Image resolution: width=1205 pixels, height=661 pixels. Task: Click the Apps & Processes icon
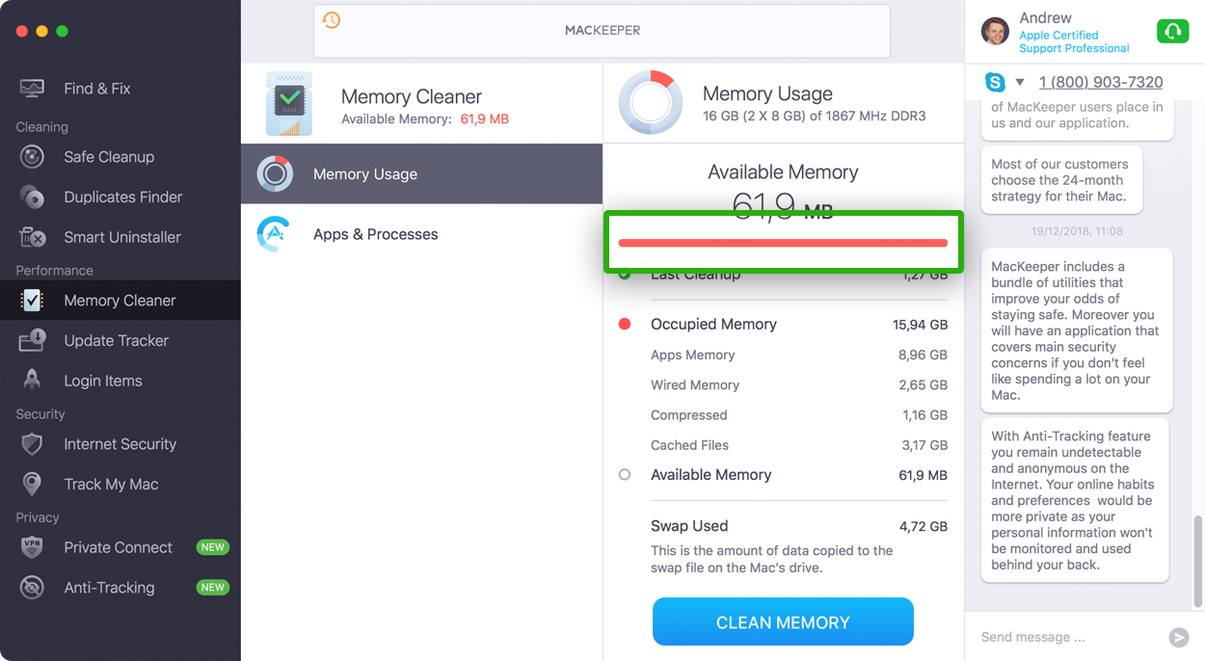tap(275, 234)
